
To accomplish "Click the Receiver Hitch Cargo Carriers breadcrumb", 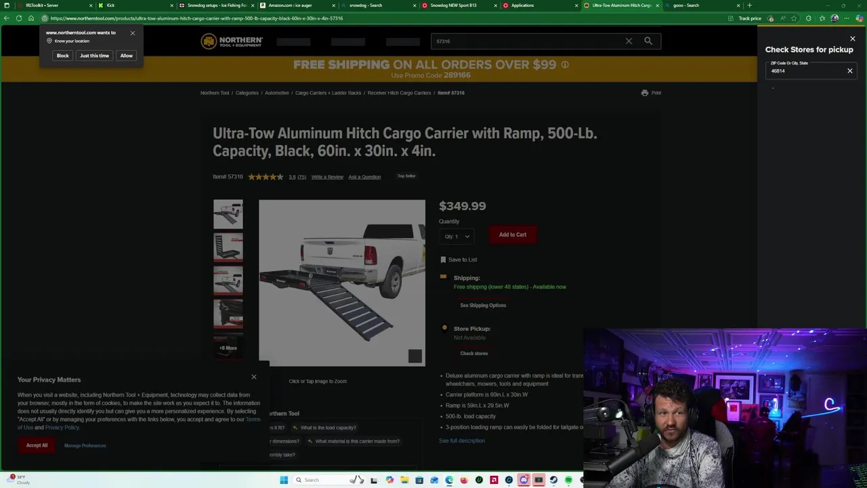I will 399,93.
